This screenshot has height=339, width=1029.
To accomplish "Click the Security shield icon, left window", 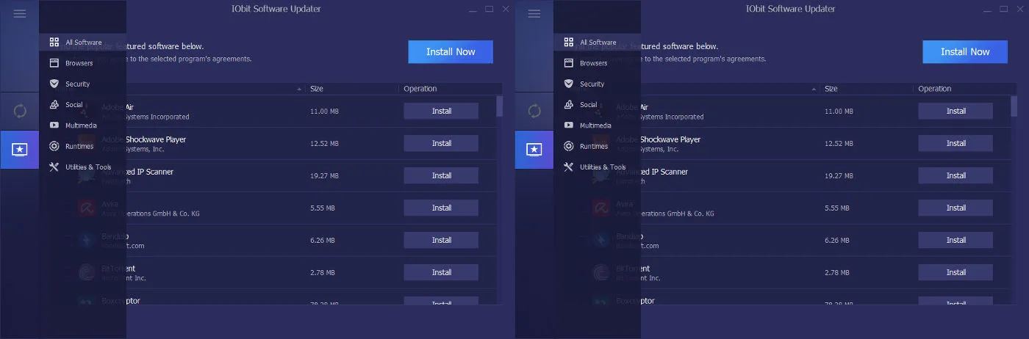I will (x=54, y=84).
